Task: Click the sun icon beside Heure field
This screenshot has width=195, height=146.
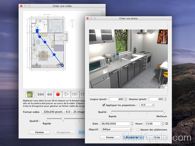Action: (x=166, y=124)
